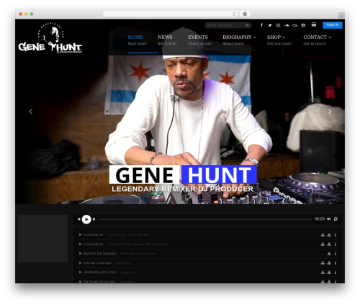This screenshot has height=305, width=360.
Task: Go to the previous slide arrow
Action: click(31, 112)
